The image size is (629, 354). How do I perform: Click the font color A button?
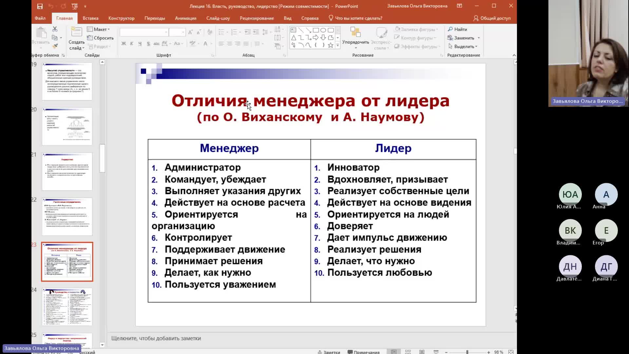[205, 43]
